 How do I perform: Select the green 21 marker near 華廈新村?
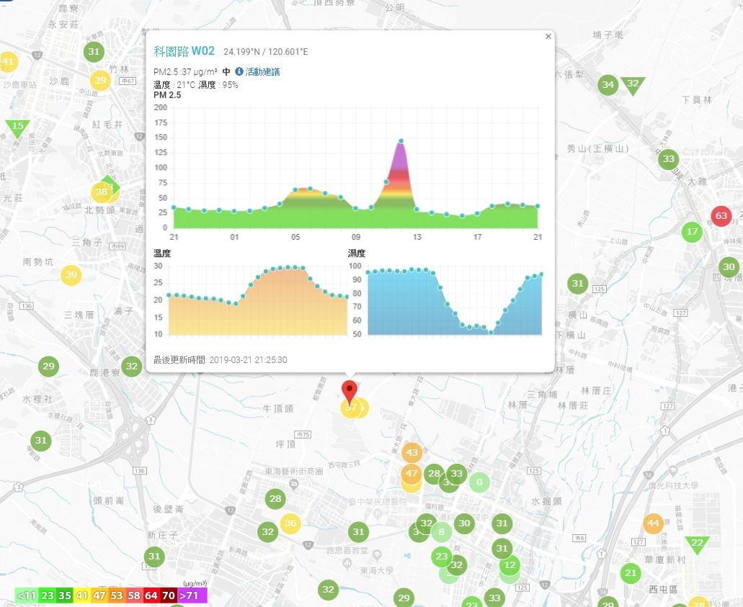click(631, 573)
